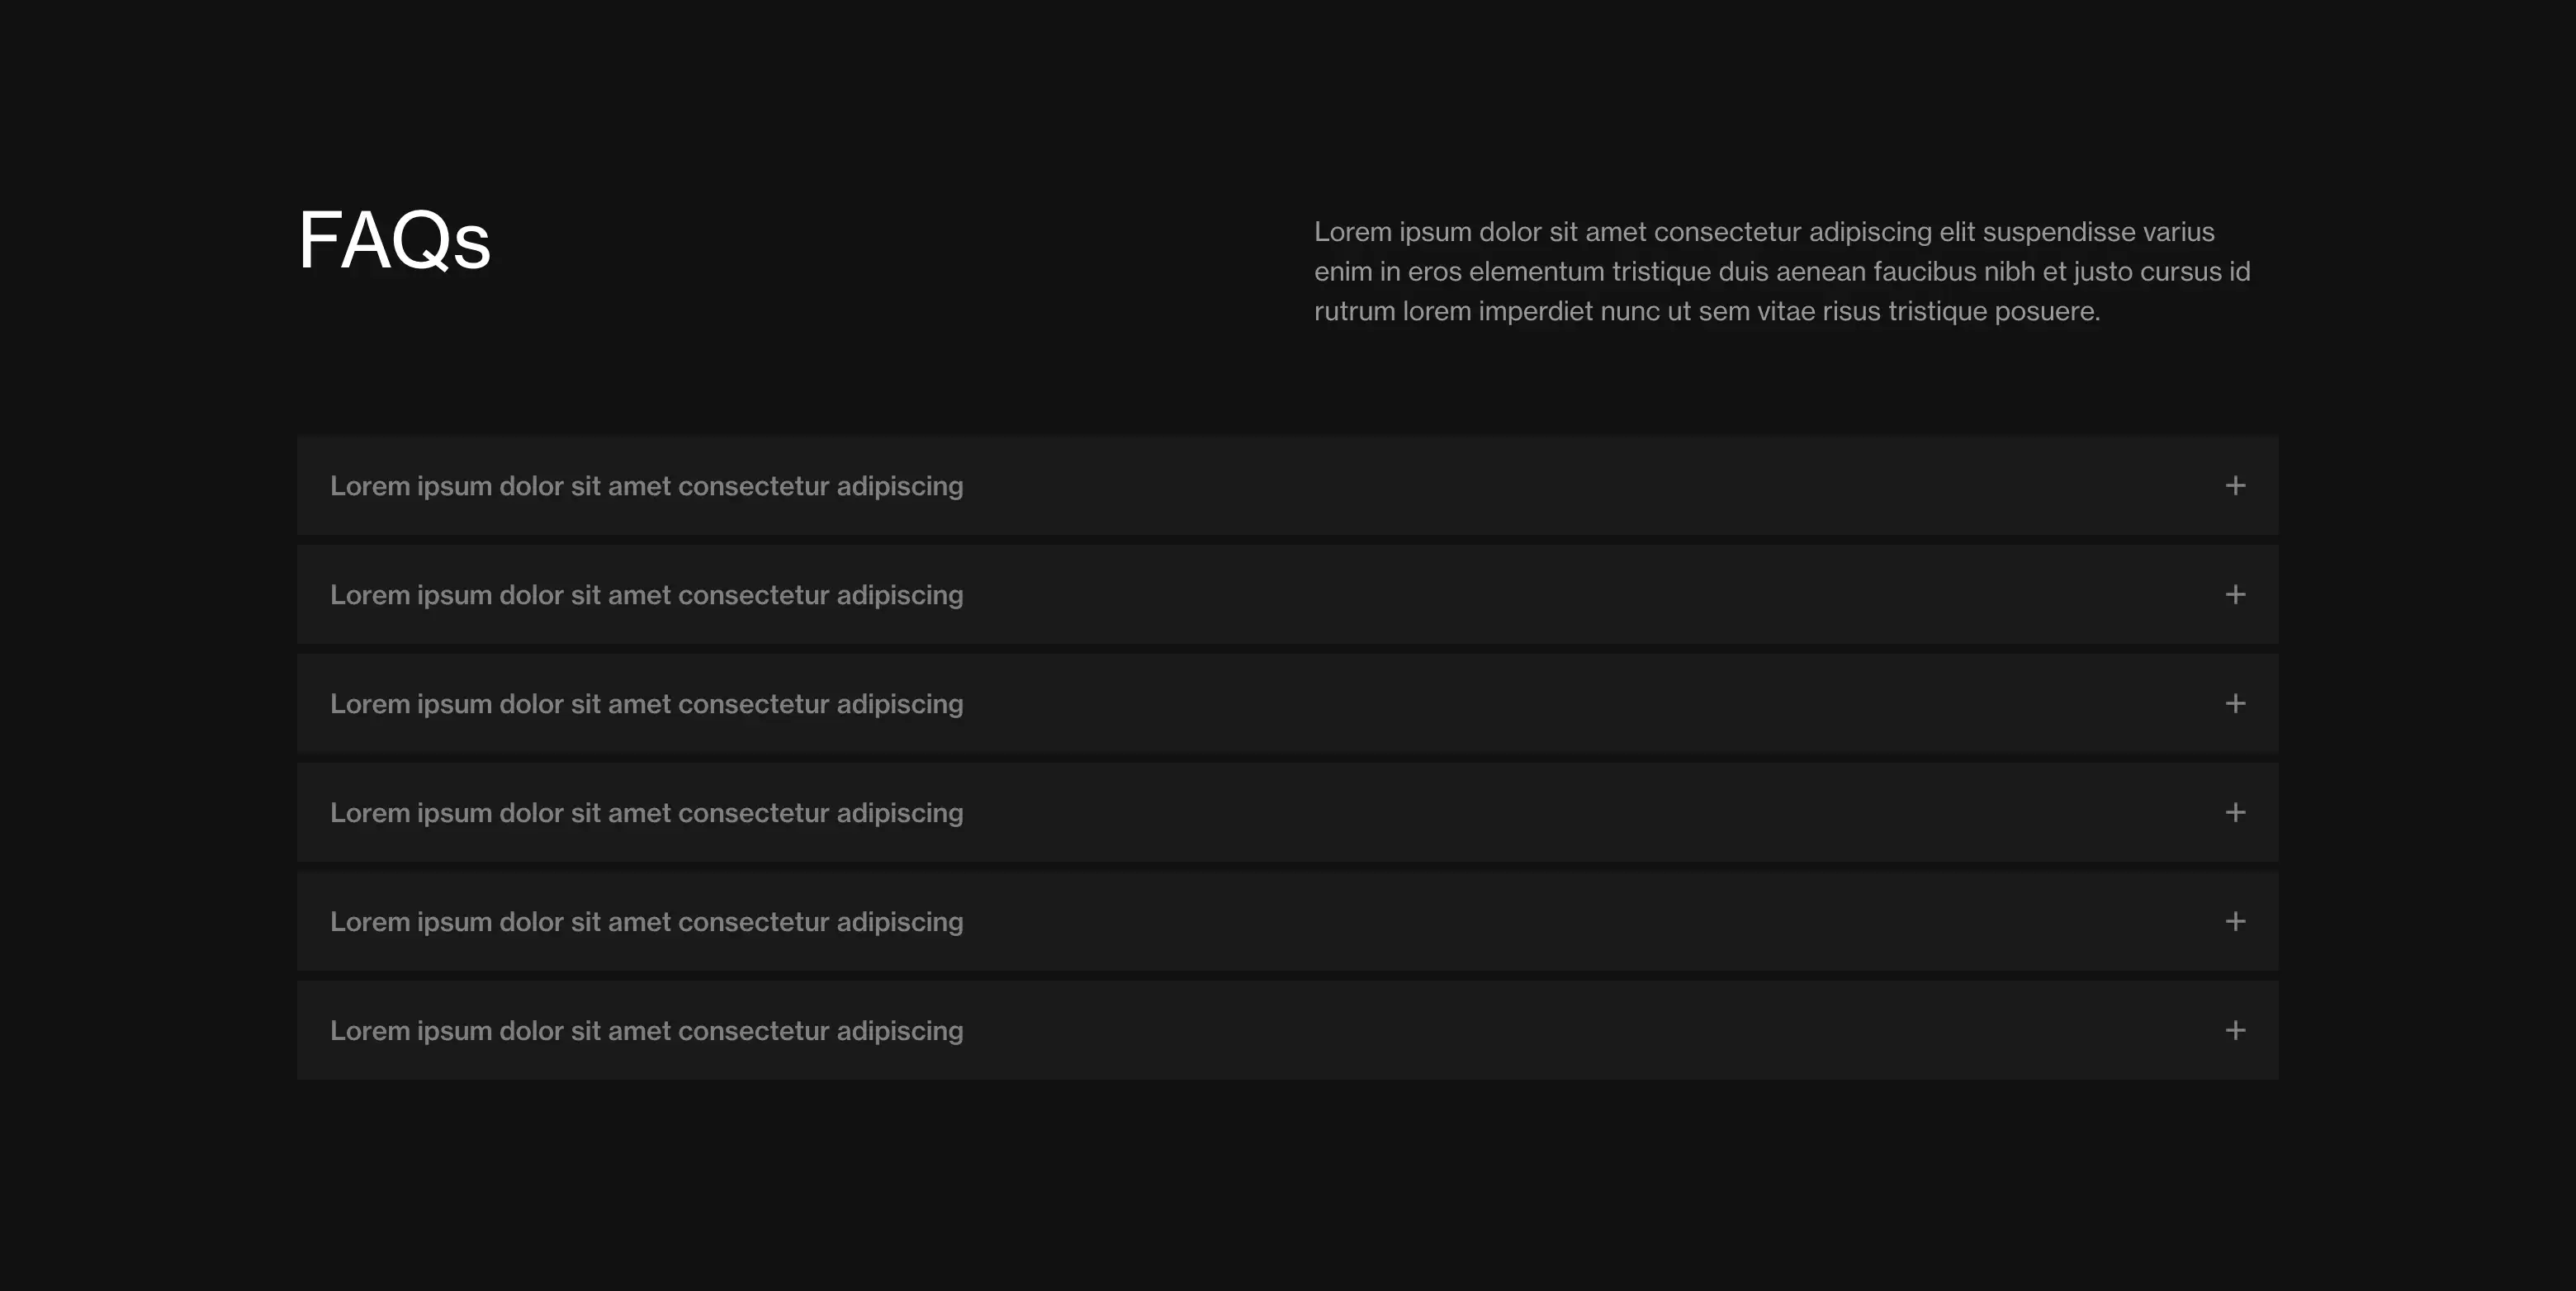The width and height of the screenshot is (2576, 1291).
Task: Expand the sixth FAQ question title
Action: click(x=646, y=1031)
